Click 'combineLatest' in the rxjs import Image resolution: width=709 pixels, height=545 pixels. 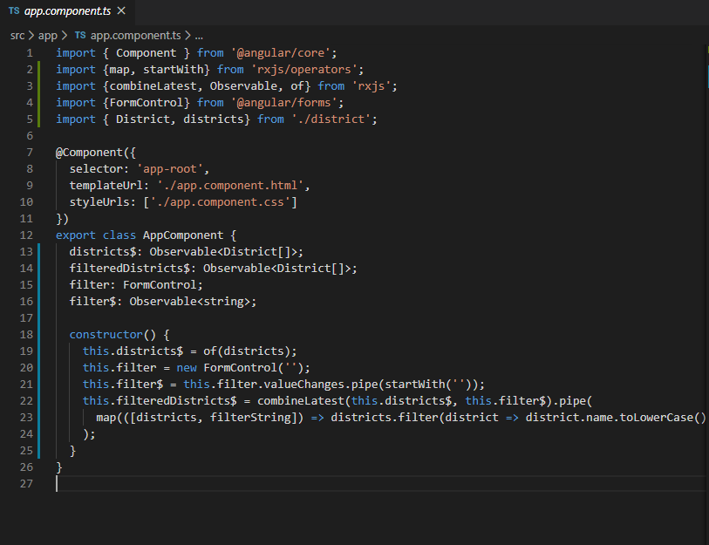(x=153, y=86)
